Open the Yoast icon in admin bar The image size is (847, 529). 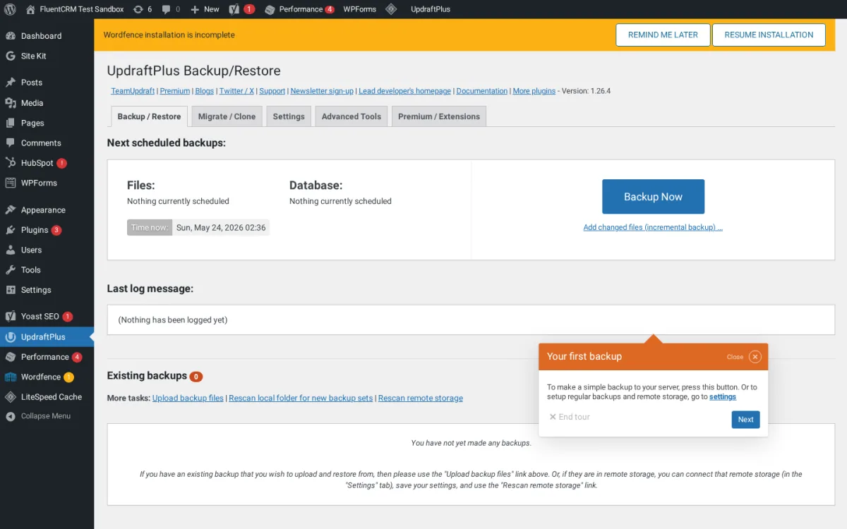coord(234,9)
